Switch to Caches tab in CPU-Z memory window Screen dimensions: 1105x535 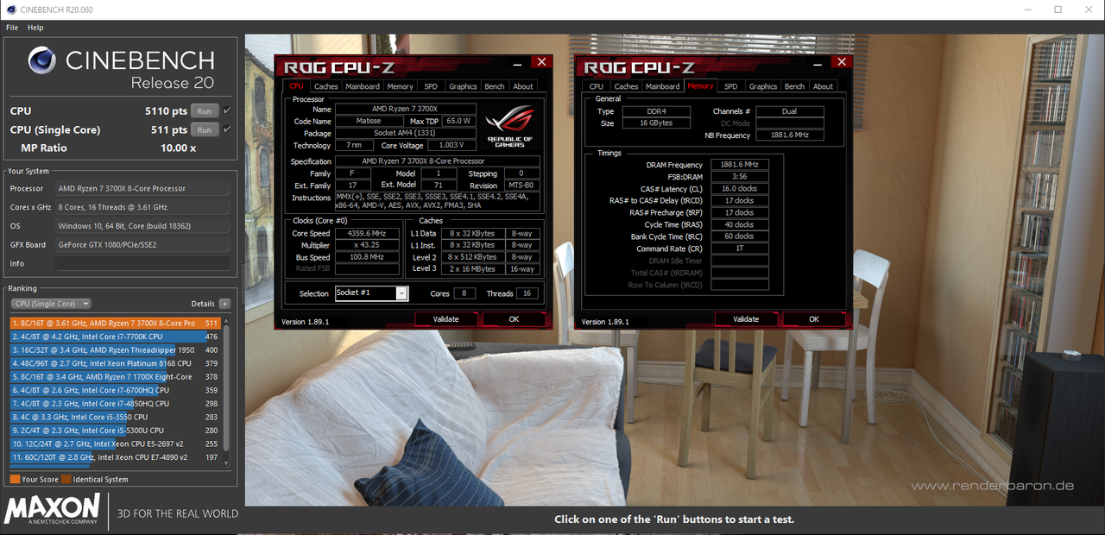point(627,86)
